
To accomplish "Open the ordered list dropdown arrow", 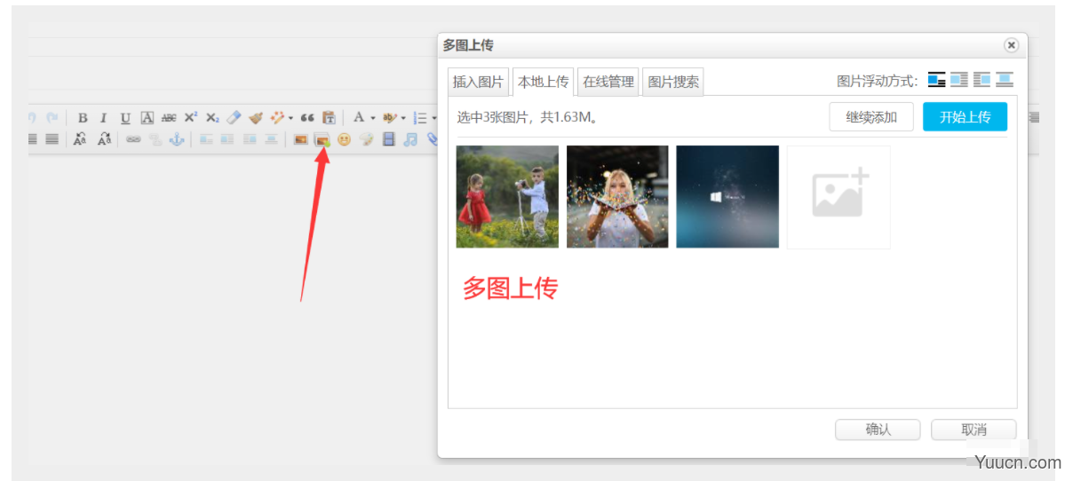I will click(434, 118).
